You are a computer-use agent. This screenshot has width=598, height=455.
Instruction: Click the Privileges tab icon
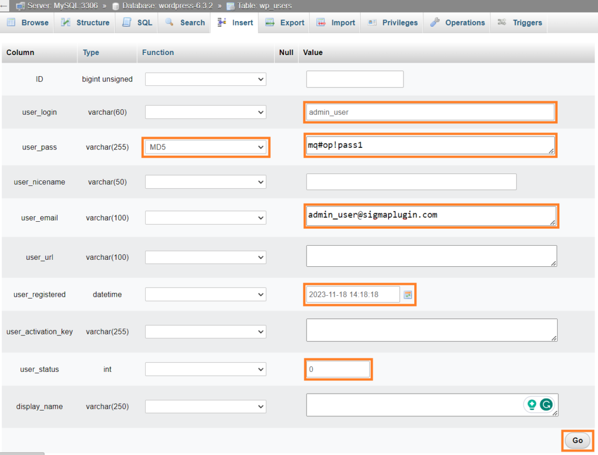click(373, 23)
